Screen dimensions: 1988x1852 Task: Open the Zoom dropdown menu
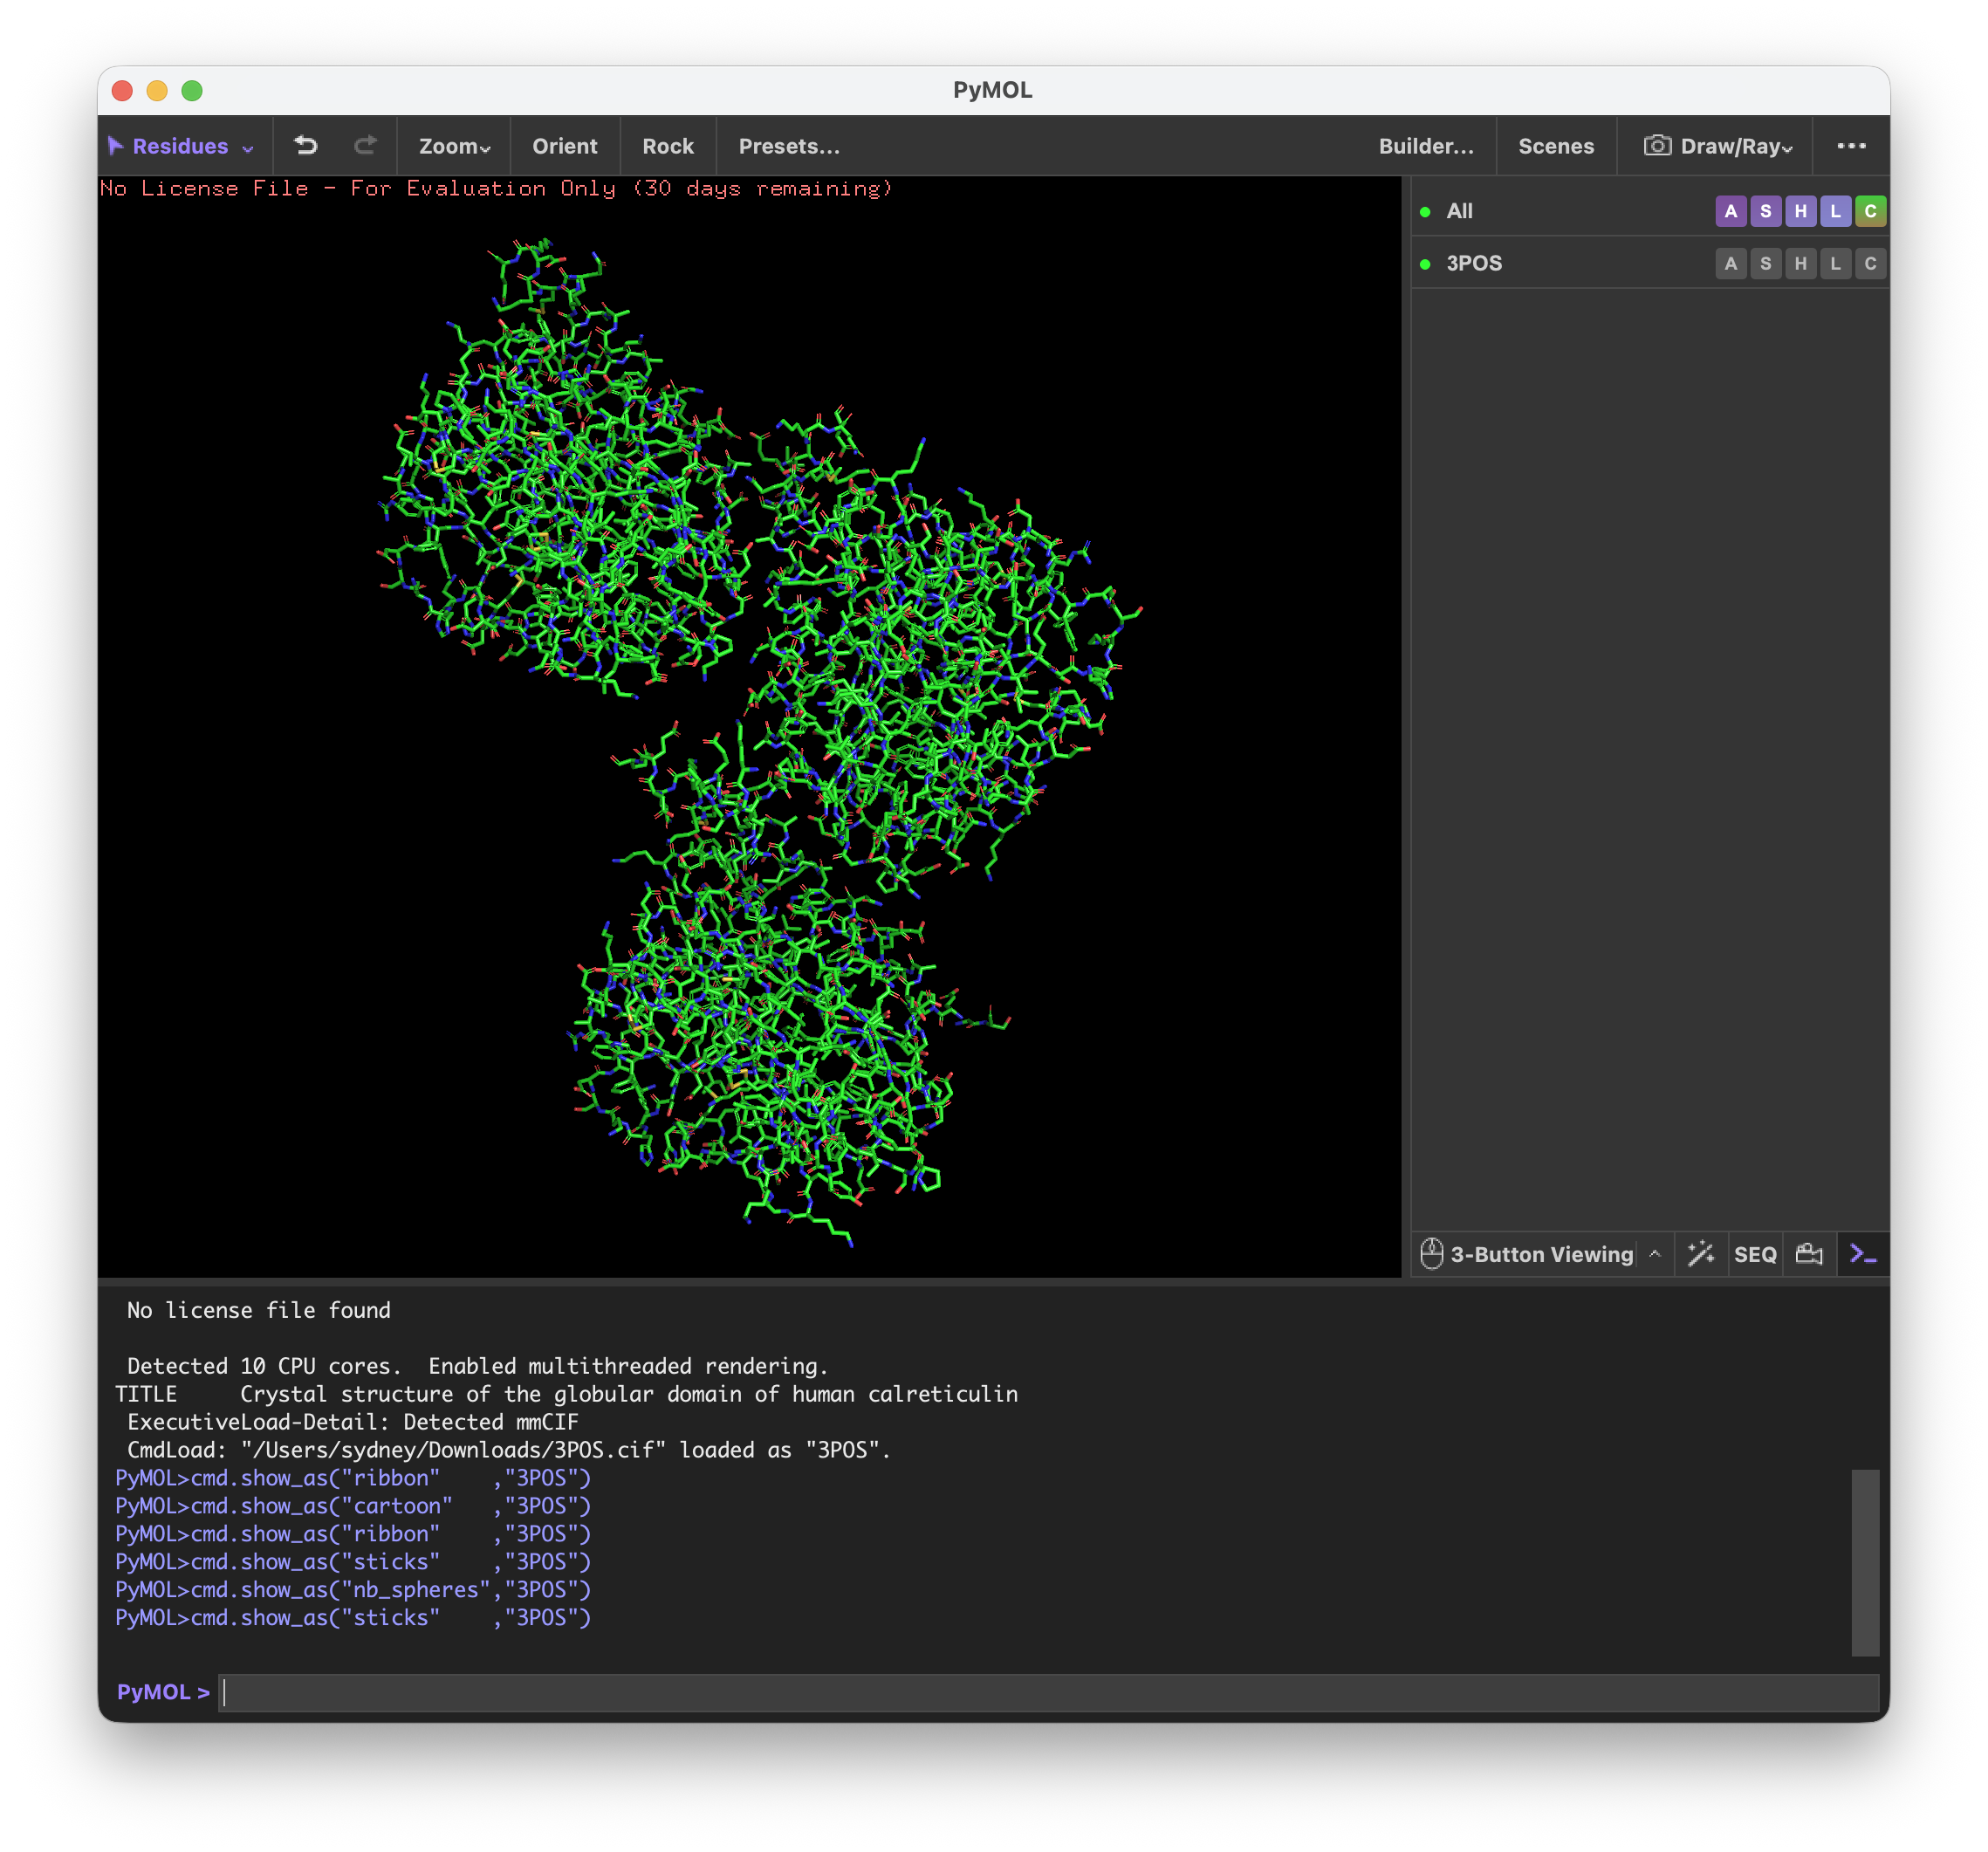[454, 146]
